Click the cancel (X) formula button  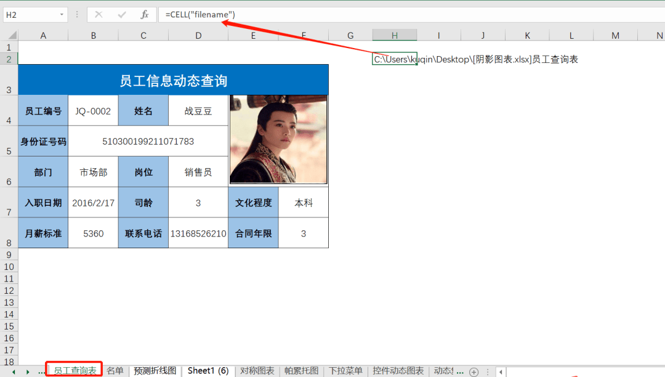pos(99,15)
